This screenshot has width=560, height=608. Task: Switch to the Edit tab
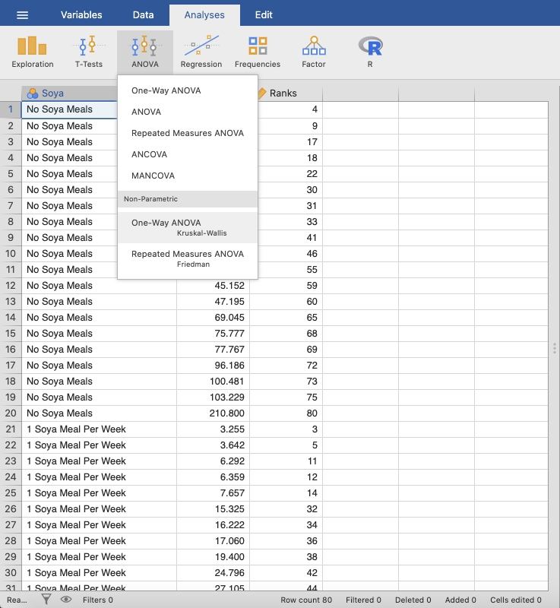point(264,14)
